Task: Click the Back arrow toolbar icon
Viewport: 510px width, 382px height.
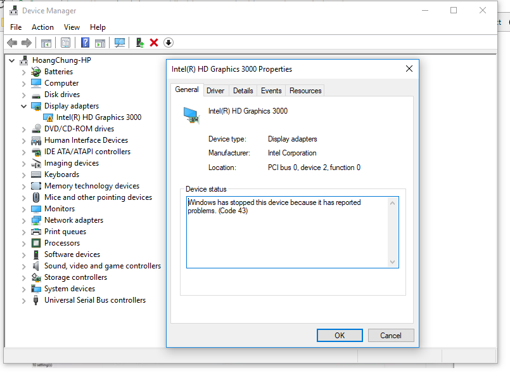Action: (x=12, y=43)
